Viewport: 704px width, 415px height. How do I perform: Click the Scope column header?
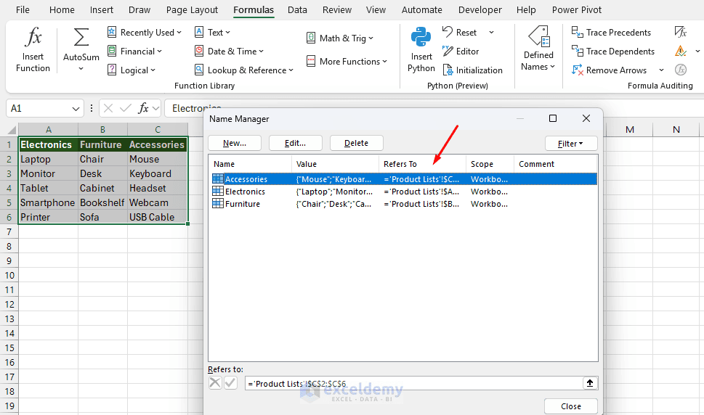point(490,164)
